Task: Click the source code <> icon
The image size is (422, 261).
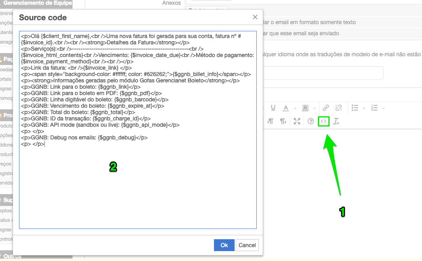Action: pyautogui.click(x=323, y=121)
